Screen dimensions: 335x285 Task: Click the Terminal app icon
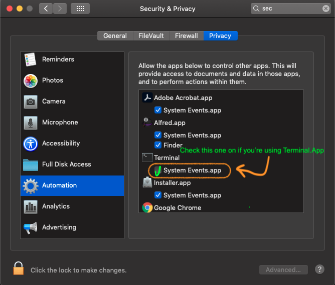(147, 157)
